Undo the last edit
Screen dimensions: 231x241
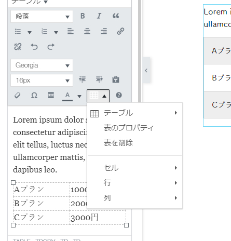tap(34, 47)
